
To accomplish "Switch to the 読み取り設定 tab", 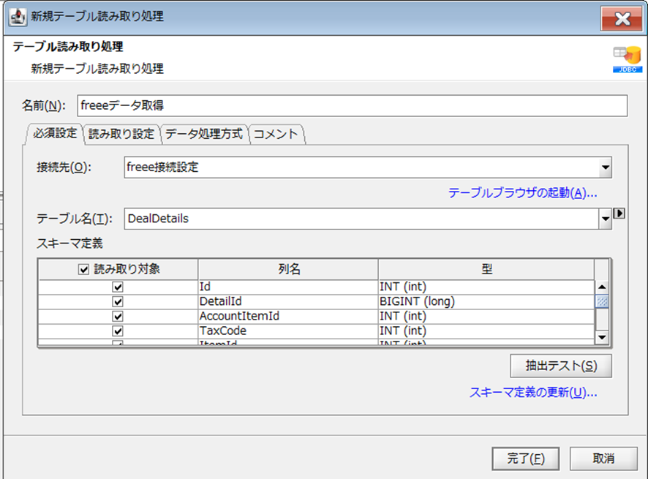I will (121, 134).
